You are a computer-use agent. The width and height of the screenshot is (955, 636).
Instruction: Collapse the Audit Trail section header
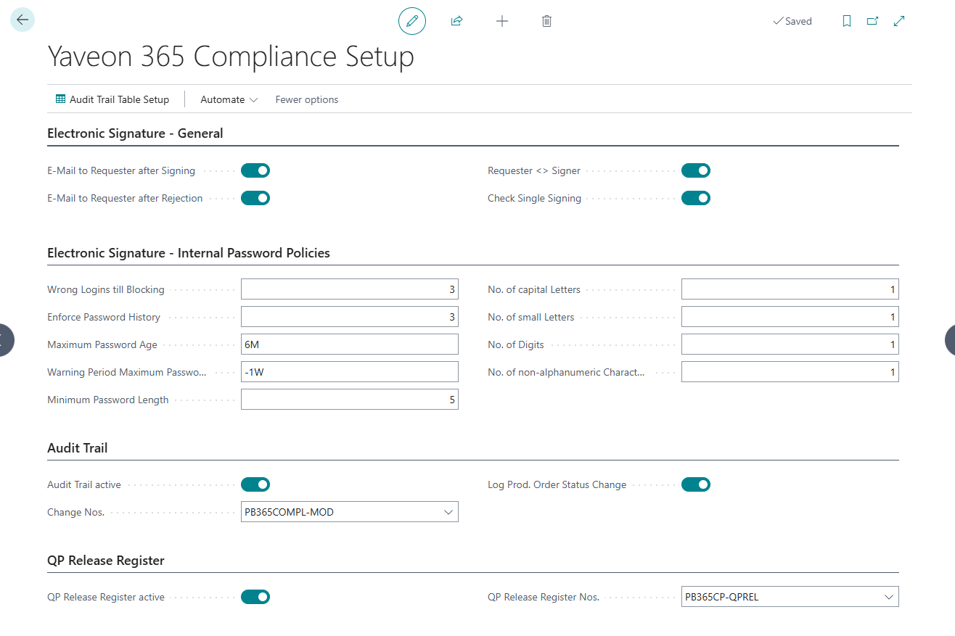pos(77,448)
